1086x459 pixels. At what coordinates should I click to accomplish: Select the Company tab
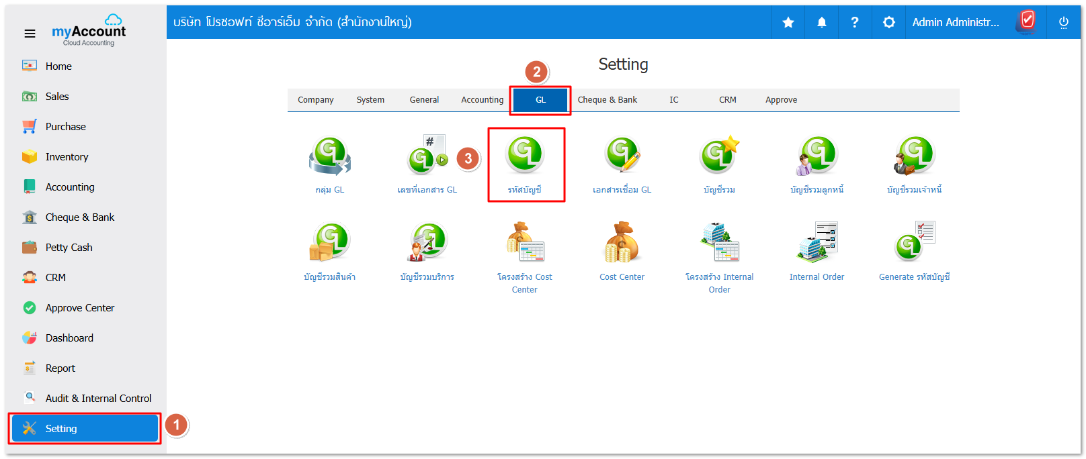point(315,100)
